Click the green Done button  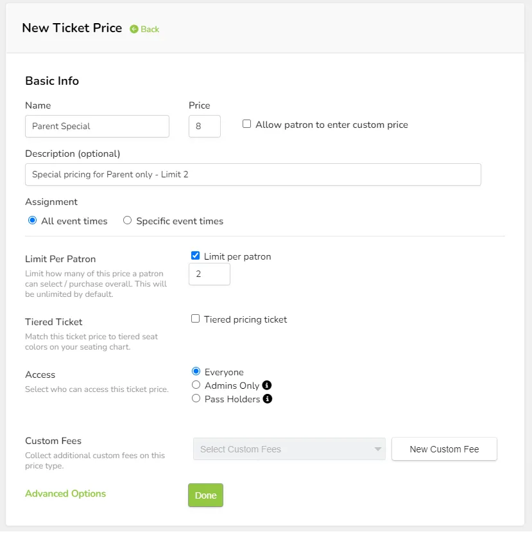tap(205, 495)
